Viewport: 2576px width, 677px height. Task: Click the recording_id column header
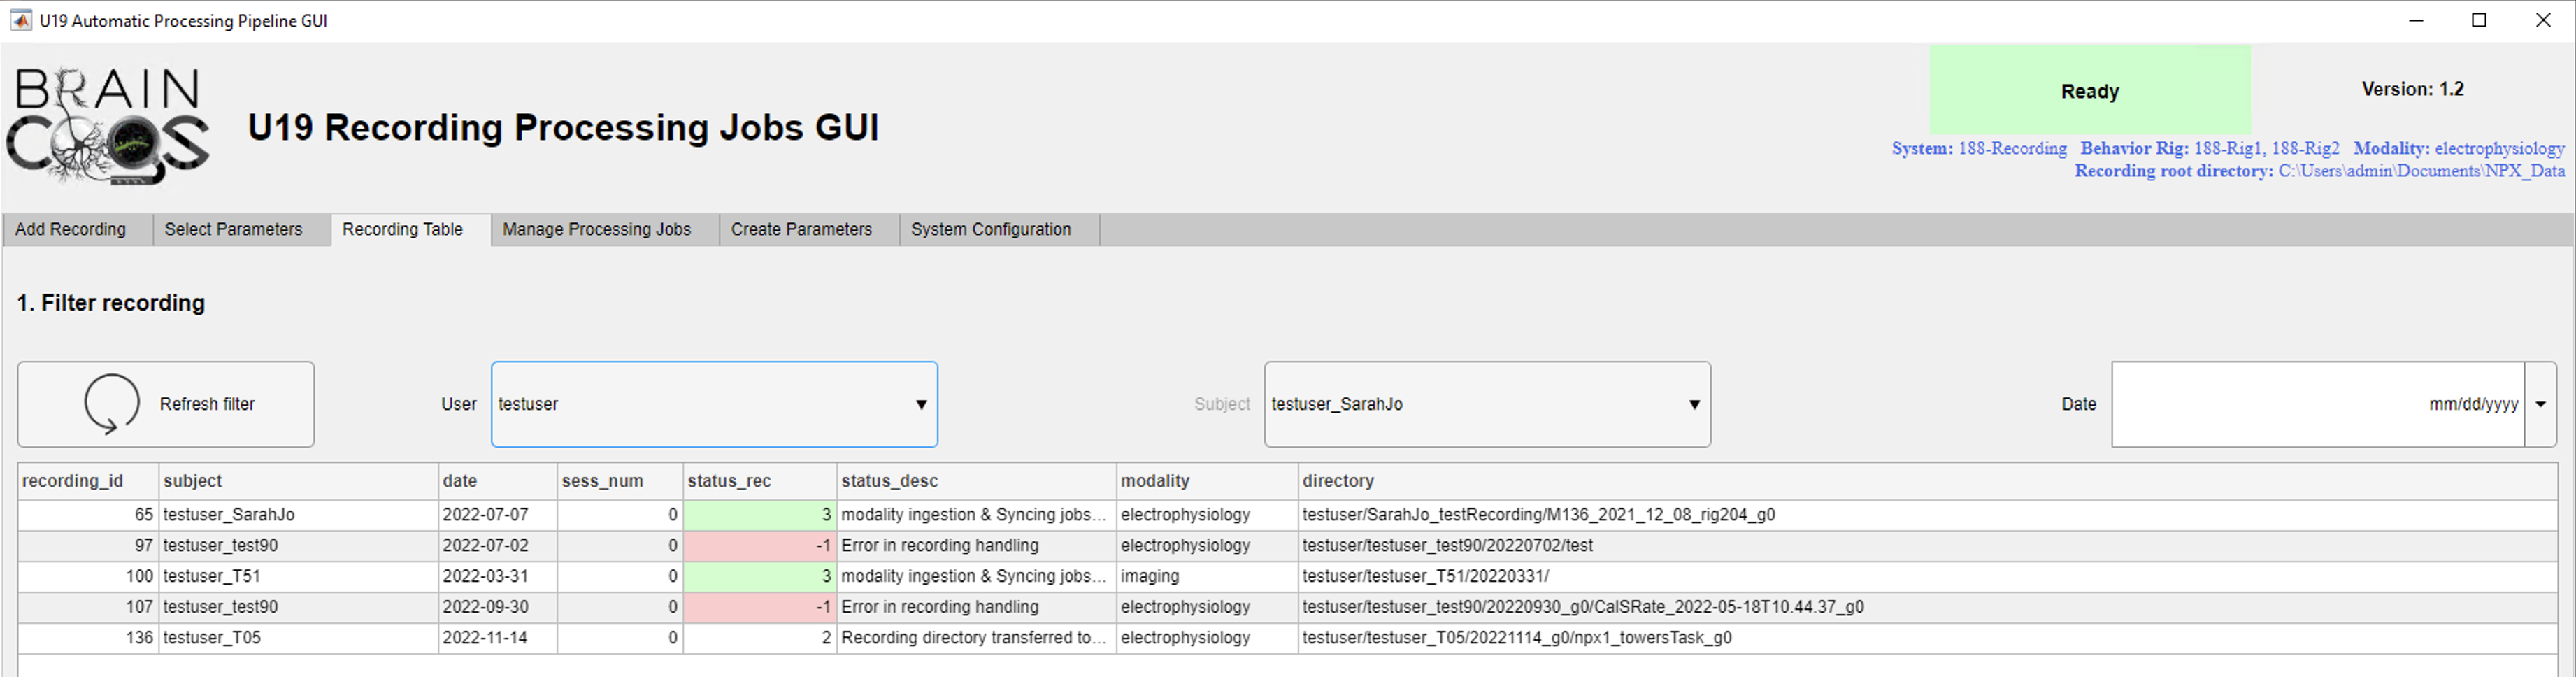pyautogui.click(x=88, y=481)
